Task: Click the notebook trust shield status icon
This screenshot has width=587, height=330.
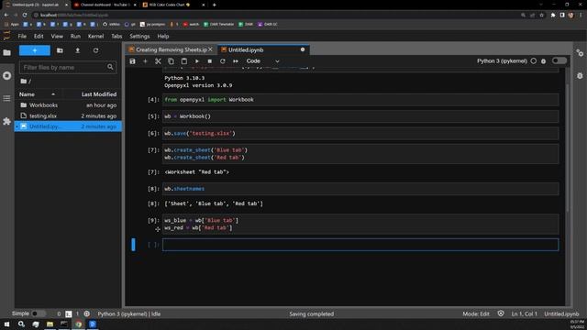Action: [501, 313]
